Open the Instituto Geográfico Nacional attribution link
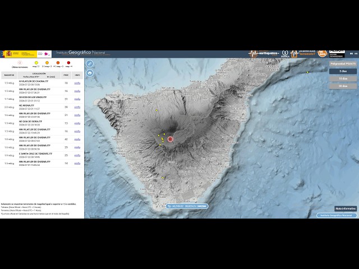359x269 pixels. click(x=337, y=215)
